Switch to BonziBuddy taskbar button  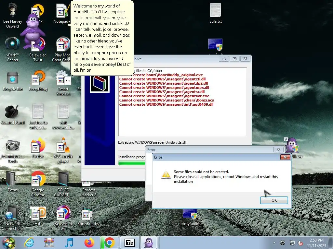[149, 243]
